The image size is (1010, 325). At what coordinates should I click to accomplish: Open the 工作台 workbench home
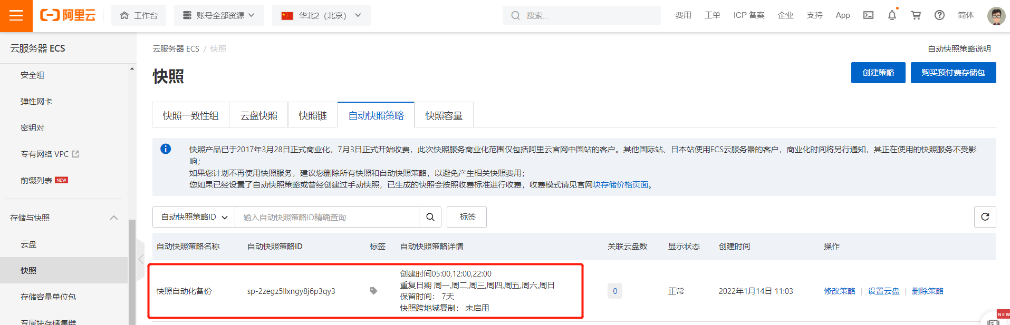(x=139, y=15)
